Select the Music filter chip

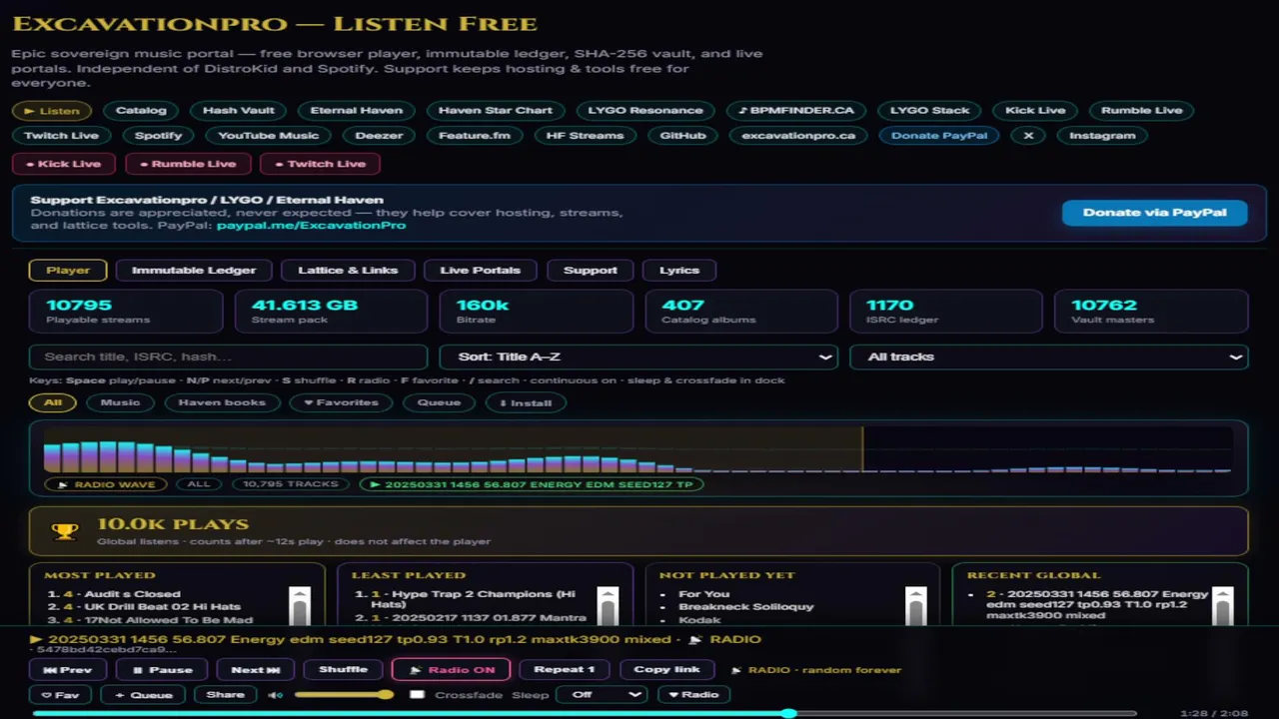click(120, 402)
